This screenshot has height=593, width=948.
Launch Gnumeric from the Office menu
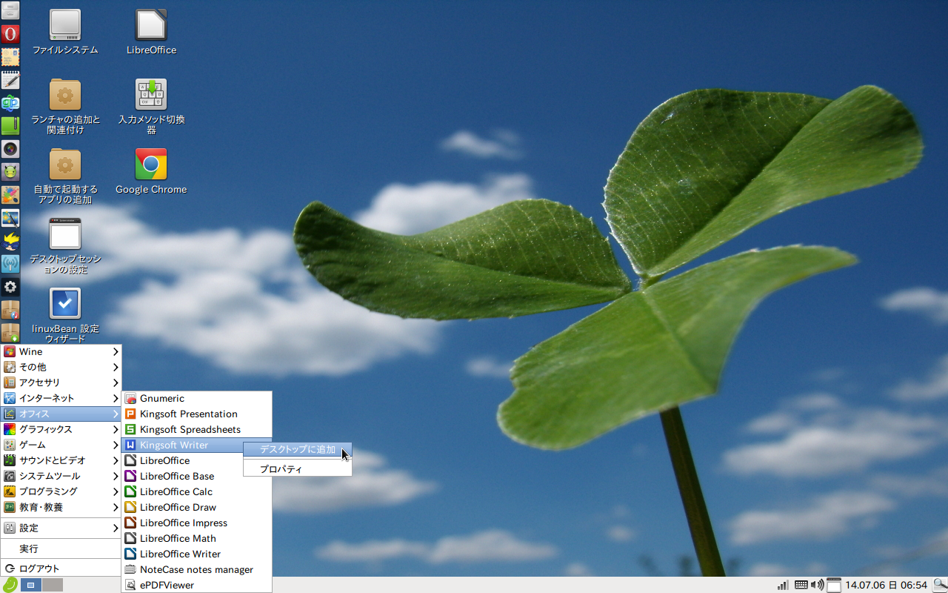point(196,398)
